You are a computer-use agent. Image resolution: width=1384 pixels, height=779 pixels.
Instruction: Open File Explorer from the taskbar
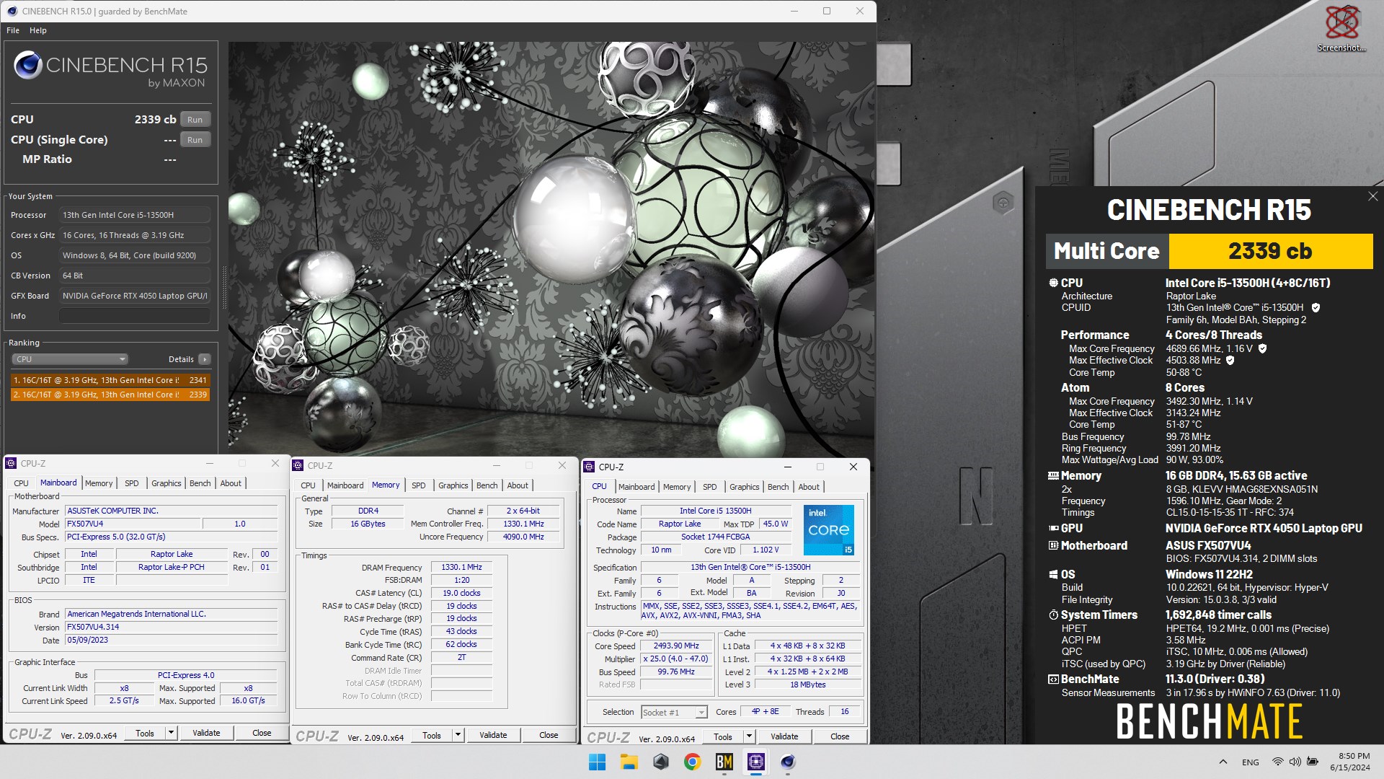629,762
